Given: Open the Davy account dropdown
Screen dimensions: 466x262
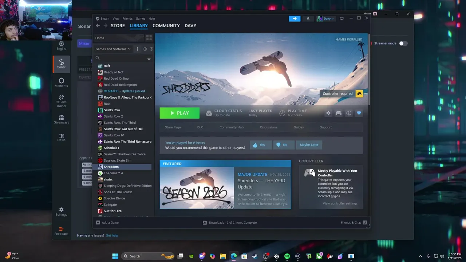Looking at the screenshot, I should coord(325,19).
